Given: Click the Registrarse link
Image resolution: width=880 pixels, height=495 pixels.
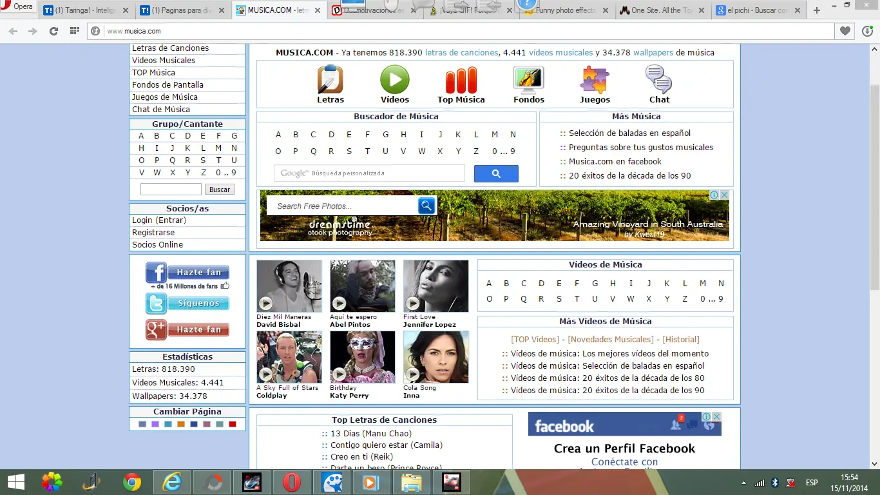Looking at the screenshot, I should (153, 233).
